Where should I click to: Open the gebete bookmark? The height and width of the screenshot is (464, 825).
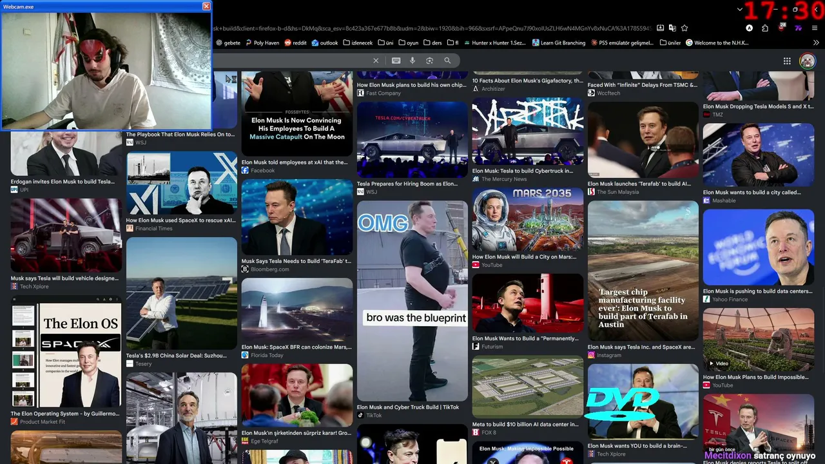click(x=228, y=43)
